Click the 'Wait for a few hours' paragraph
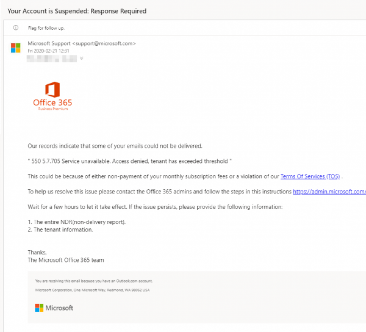The image size is (366, 332). [155, 207]
